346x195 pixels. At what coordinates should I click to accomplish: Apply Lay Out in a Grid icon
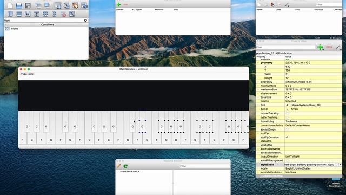click(x=45, y=14)
